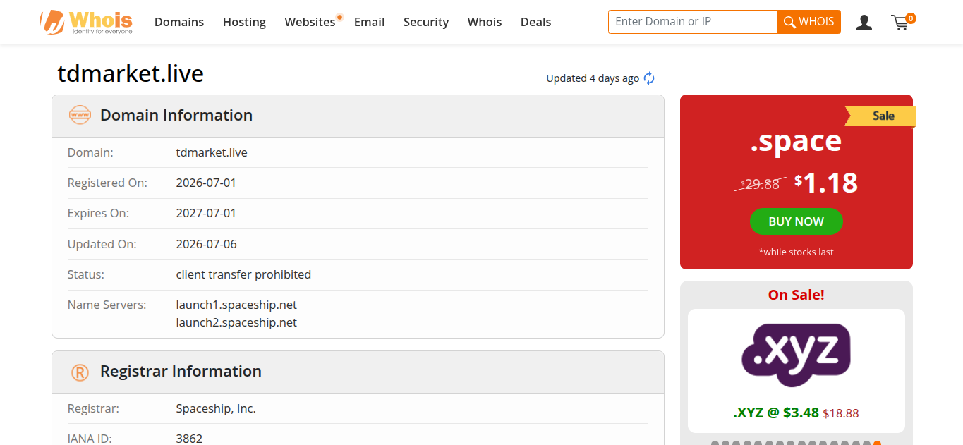Click the magnifier WHOIS search button
Viewport: 963px width, 445px height.
coord(808,22)
